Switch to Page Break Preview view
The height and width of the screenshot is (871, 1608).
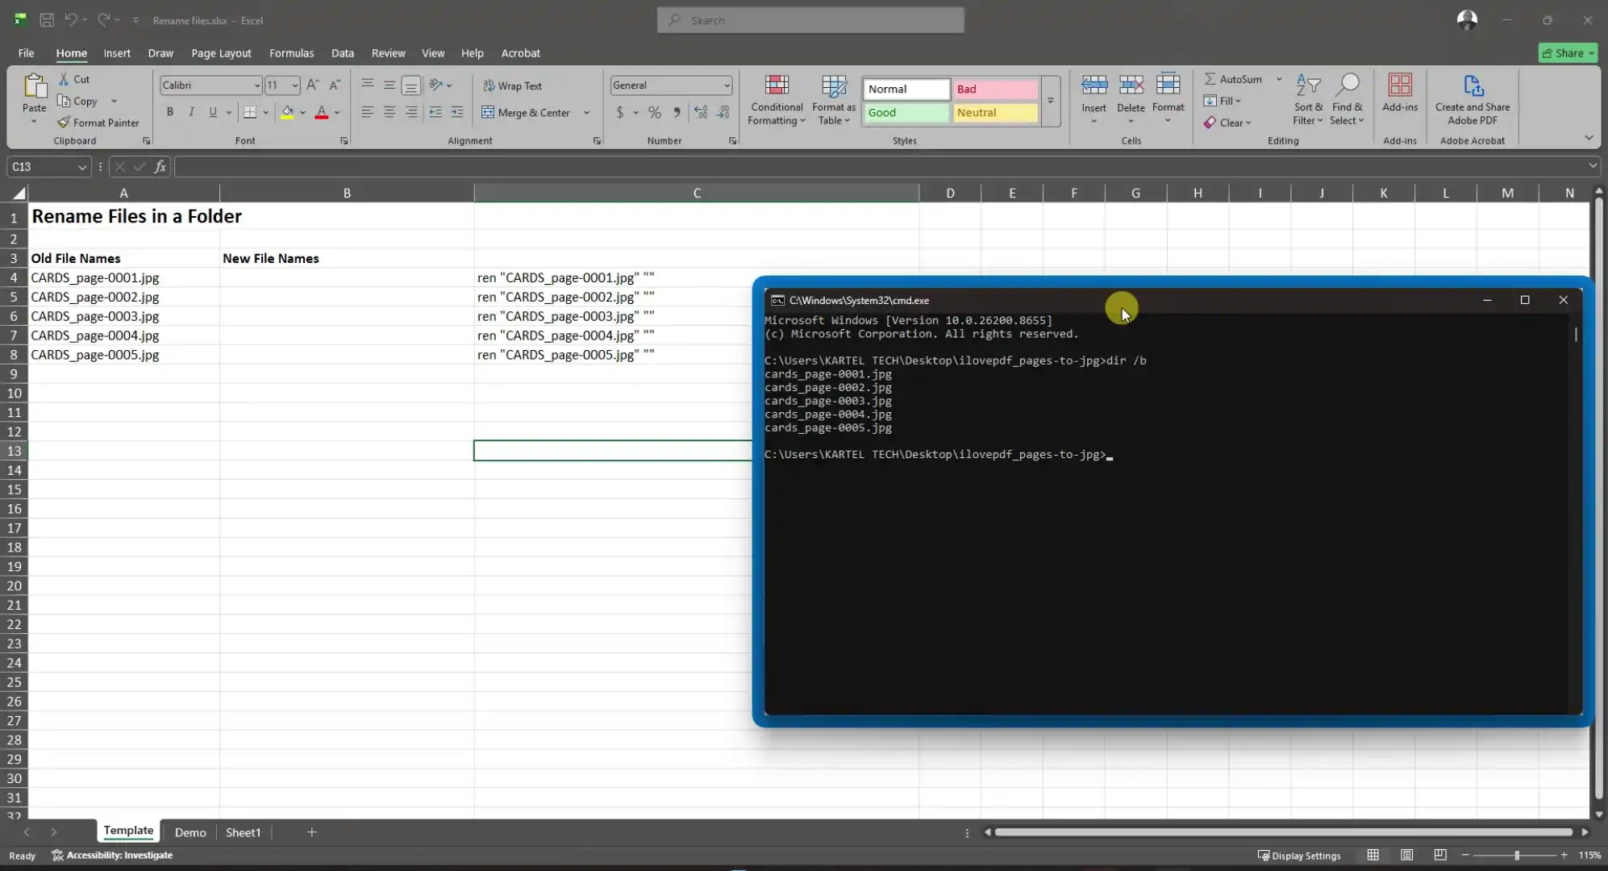pyautogui.click(x=1440, y=855)
